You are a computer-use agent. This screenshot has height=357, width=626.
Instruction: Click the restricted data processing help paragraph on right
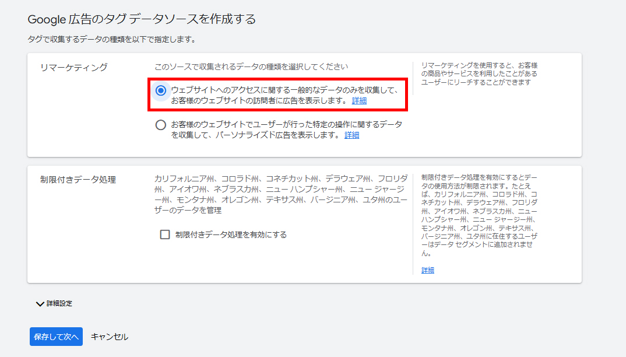[x=479, y=216]
